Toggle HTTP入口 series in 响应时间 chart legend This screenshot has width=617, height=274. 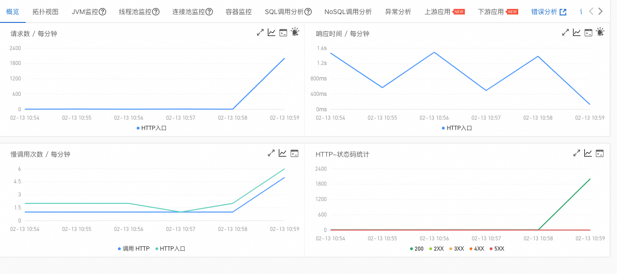pos(456,128)
